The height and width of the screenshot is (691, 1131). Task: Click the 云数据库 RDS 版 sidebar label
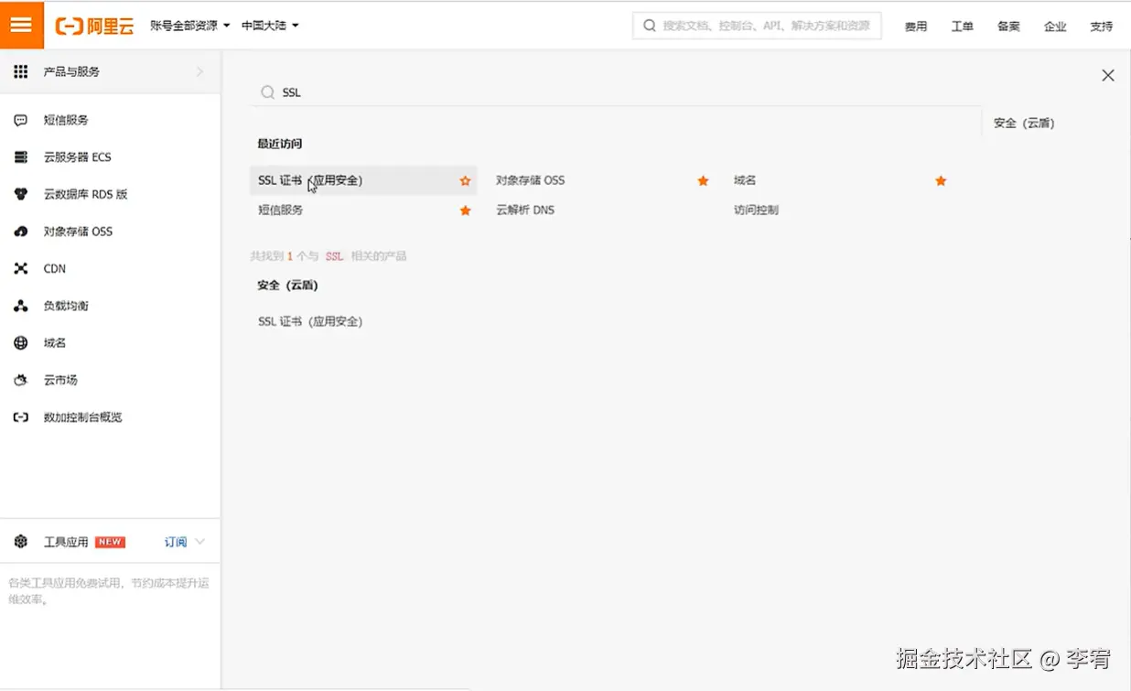coord(85,194)
